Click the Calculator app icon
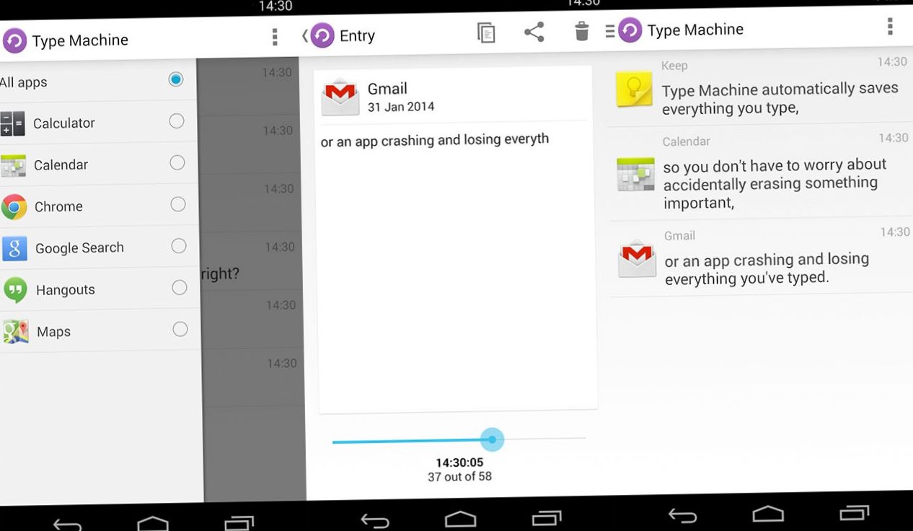 click(12, 123)
